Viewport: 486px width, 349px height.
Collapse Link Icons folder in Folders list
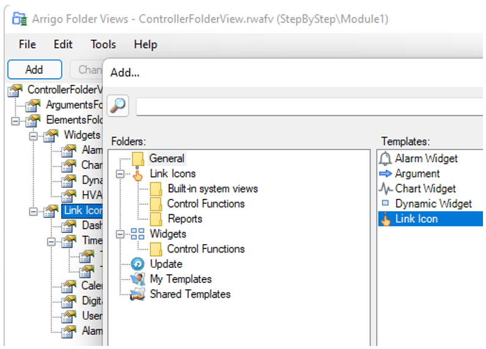pos(120,174)
